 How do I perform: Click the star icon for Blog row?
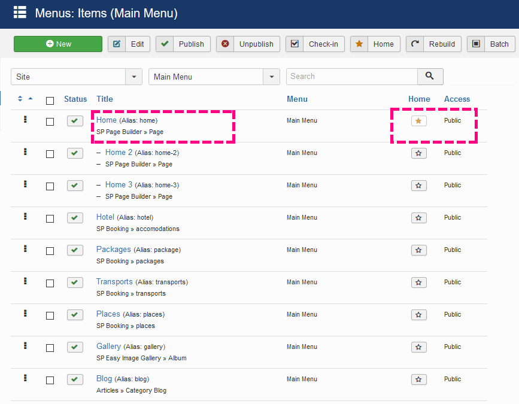pyautogui.click(x=418, y=379)
